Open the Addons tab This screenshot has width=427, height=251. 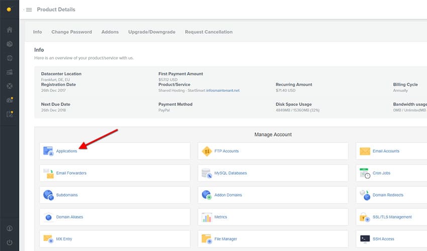pyautogui.click(x=110, y=32)
